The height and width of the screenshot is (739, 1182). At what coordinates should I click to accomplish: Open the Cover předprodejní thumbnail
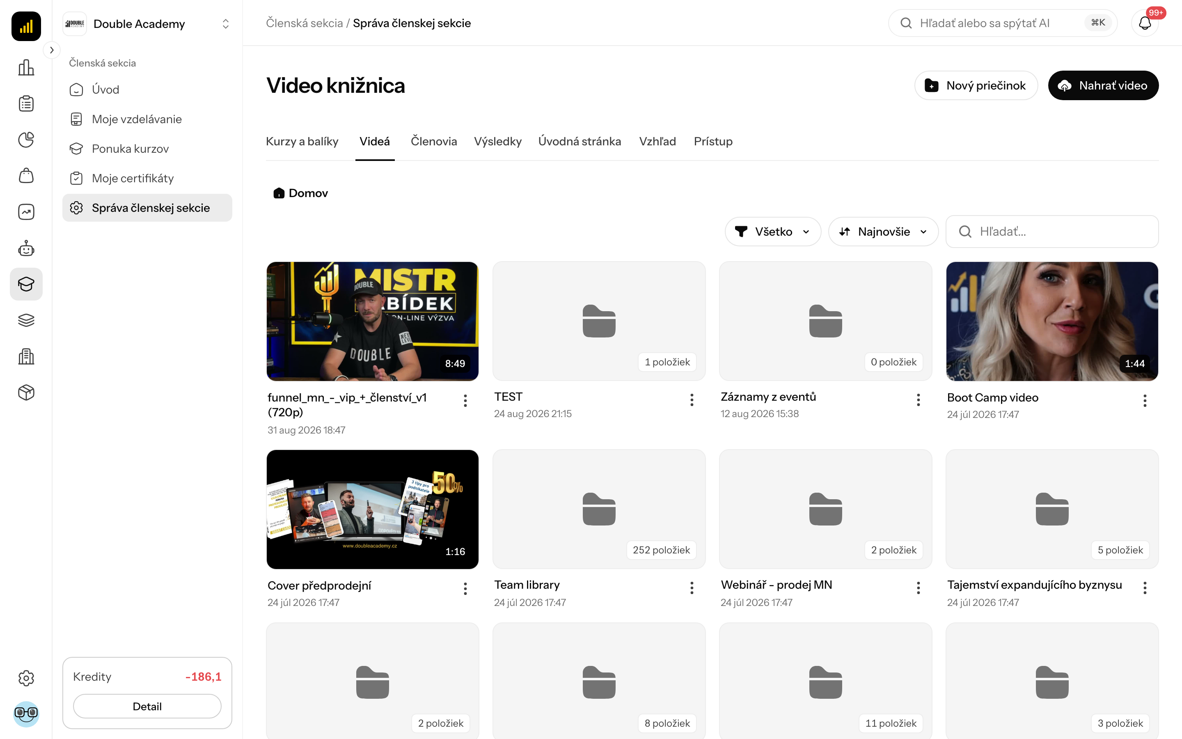coord(372,509)
